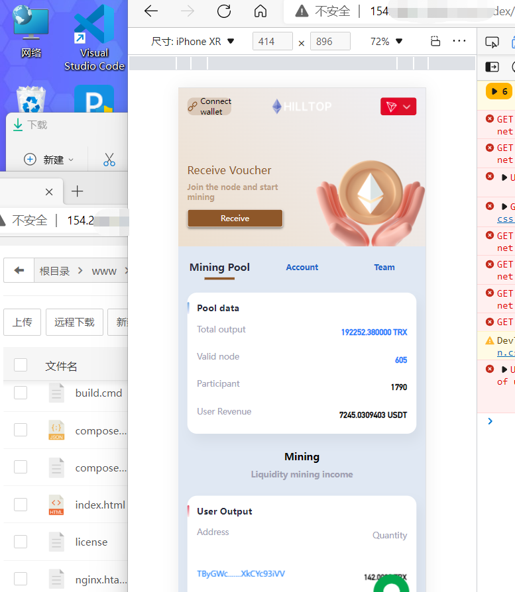Image resolution: width=515 pixels, height=592 pixels.
Task: Select the index.html file checkbox
Action: (x=21, y=505)
